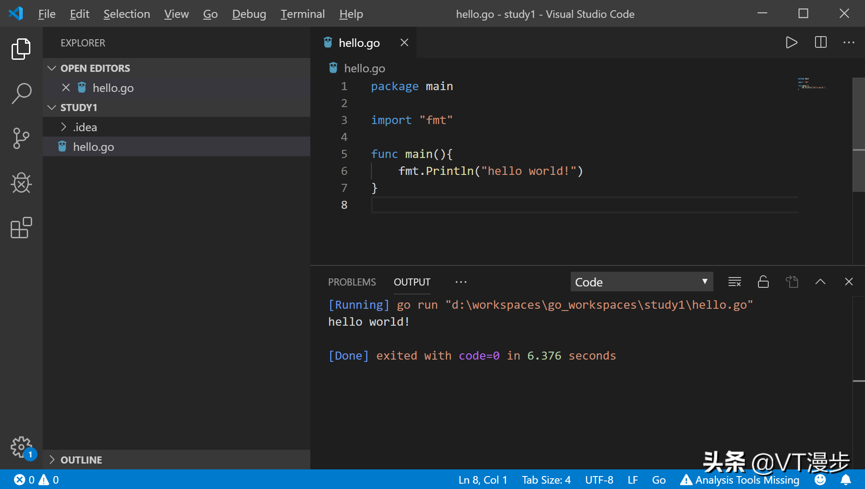Click the VS Code logo icon
Viewport: 865px width, 489px height.
(x=16, y=13)
